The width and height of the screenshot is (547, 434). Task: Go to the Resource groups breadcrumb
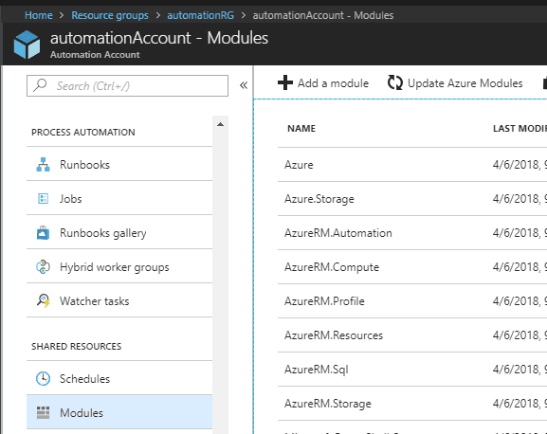pyautogui.click(x=110, y=15)
